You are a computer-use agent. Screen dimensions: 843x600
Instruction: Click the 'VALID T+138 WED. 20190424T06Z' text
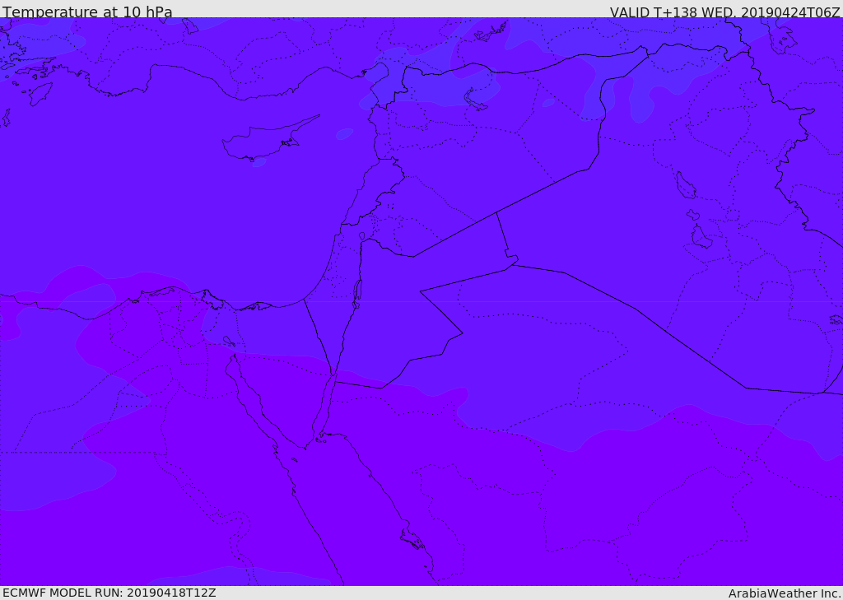(724, 12)
